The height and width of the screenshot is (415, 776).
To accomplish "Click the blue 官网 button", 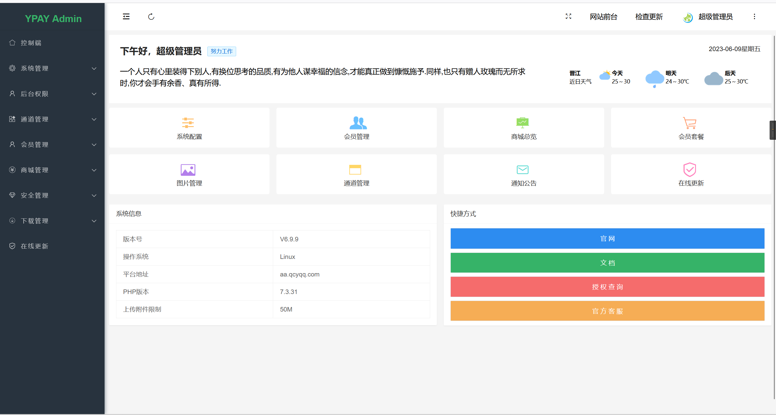I will 607,239.
